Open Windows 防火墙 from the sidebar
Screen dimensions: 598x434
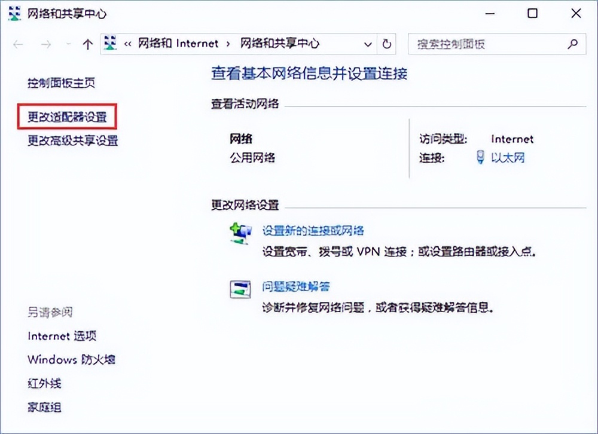pos(71,359)
